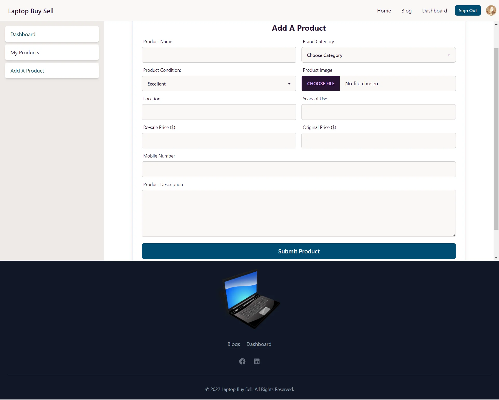Click the Blogs link in footer
The height and width of the screenshot is (400, 499).
(234, 344)
